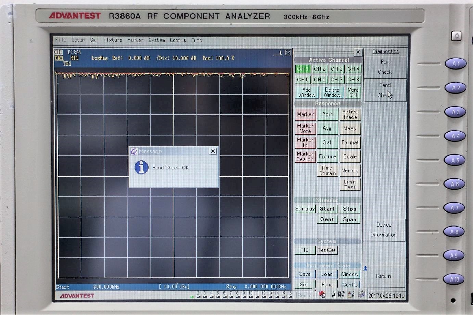Viewport: 473px width, 315px height.
Task: Open the Memory trace settings
Action: [x=350, y=170]
